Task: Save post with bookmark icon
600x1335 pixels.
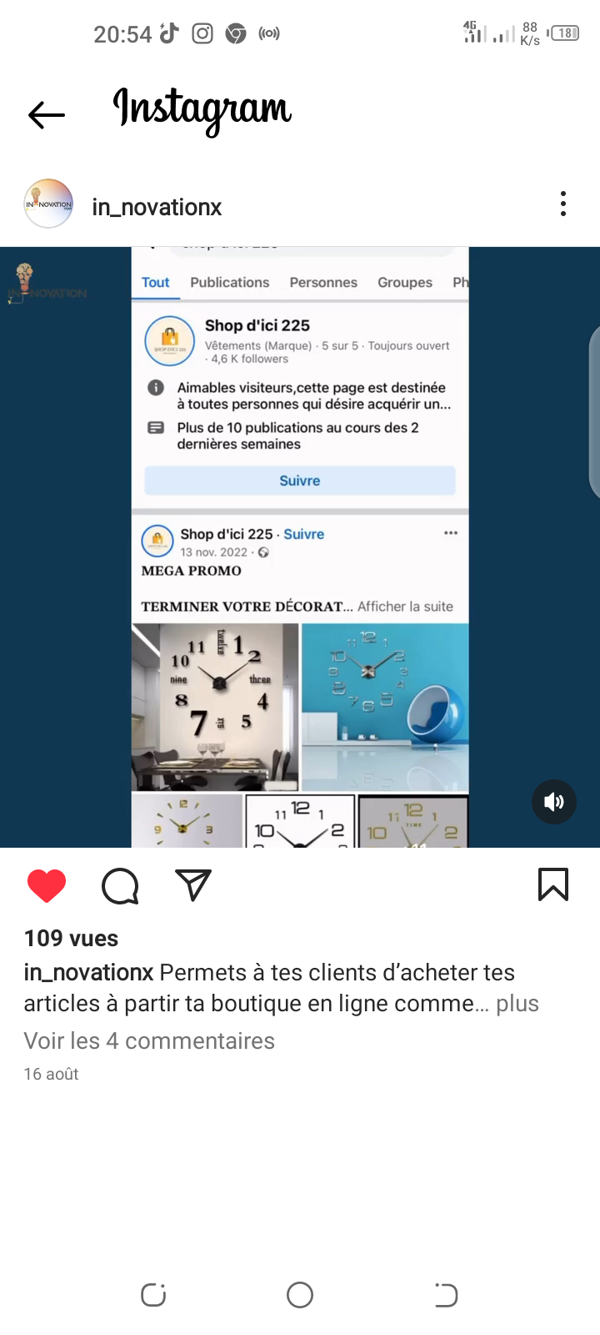Action: coord(553,884)
